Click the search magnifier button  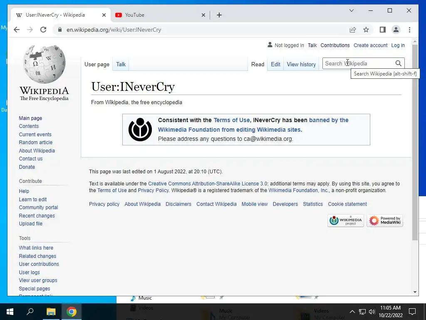pyautogui.click(x=398, y=63)
